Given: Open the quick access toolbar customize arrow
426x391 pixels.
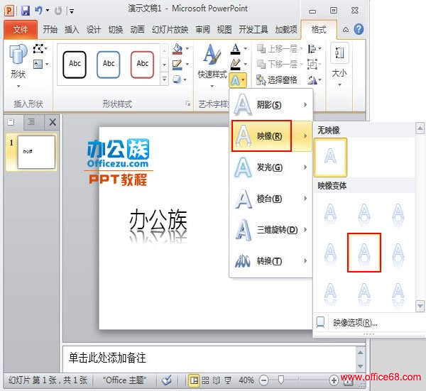Looking at the screenshot, I should (72, 11).
